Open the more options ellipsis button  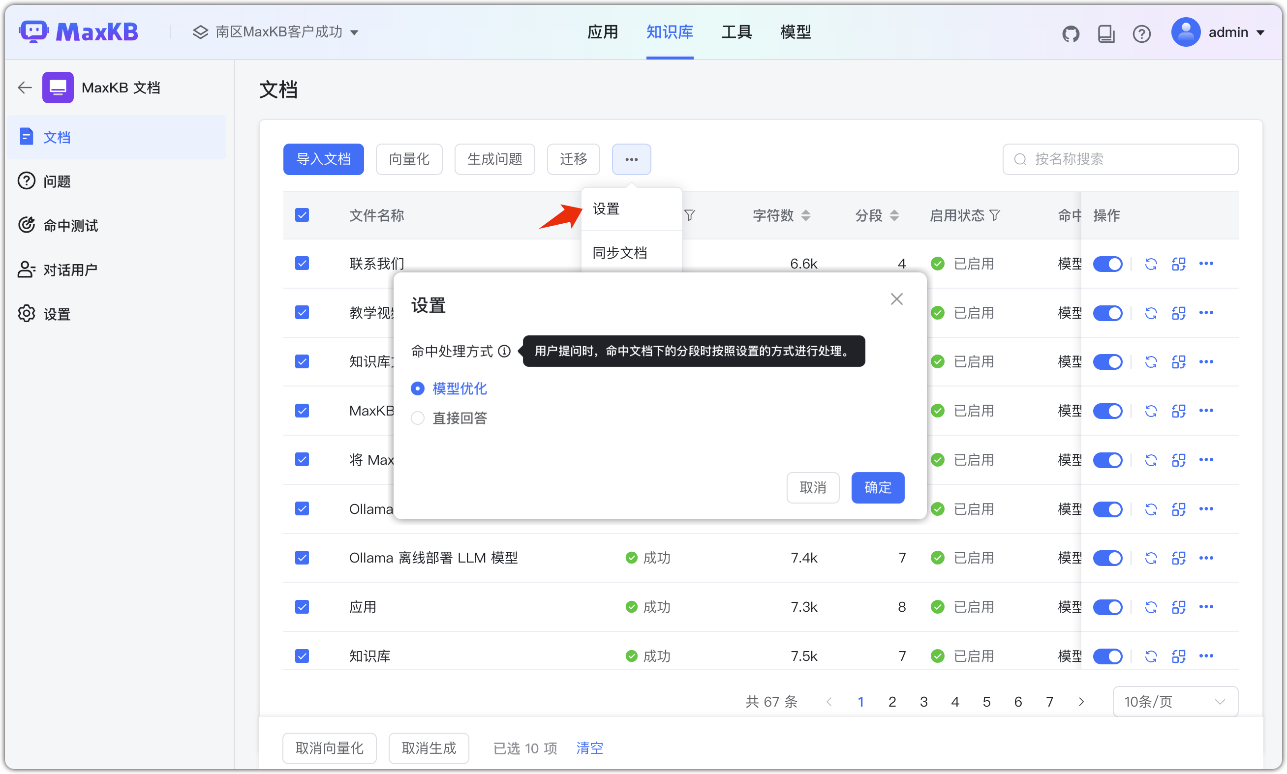coord(631,159)
